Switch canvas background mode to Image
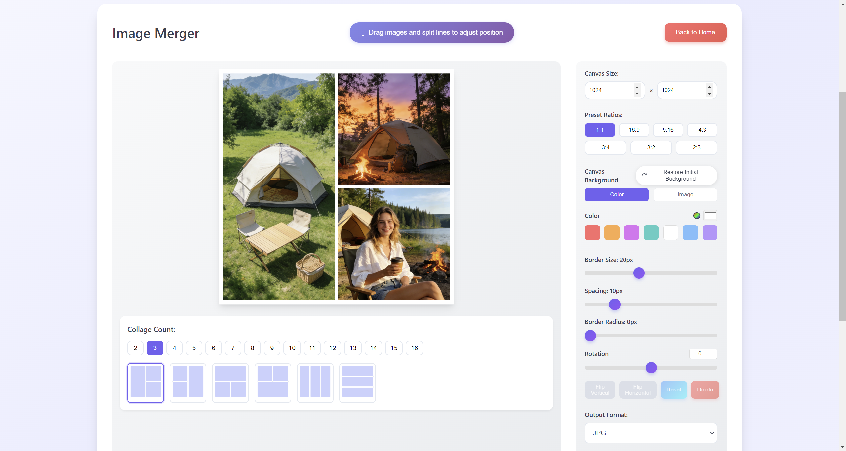 click(685, 194)
